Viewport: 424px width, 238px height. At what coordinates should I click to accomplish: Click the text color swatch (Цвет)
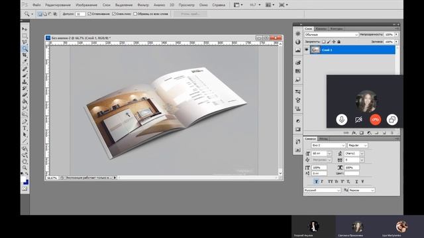[352, 173]
